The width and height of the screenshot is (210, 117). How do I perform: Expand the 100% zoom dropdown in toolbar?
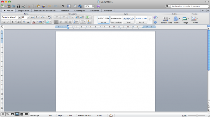pos(93,6)
